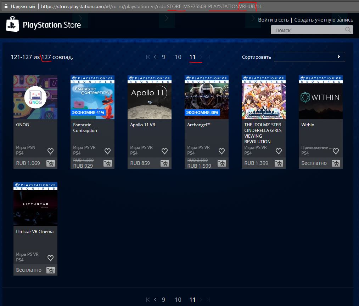Click the search magnifier icon
Image resolution: width=359 pixels, height=306 pixels.
[x=348, y=30]
